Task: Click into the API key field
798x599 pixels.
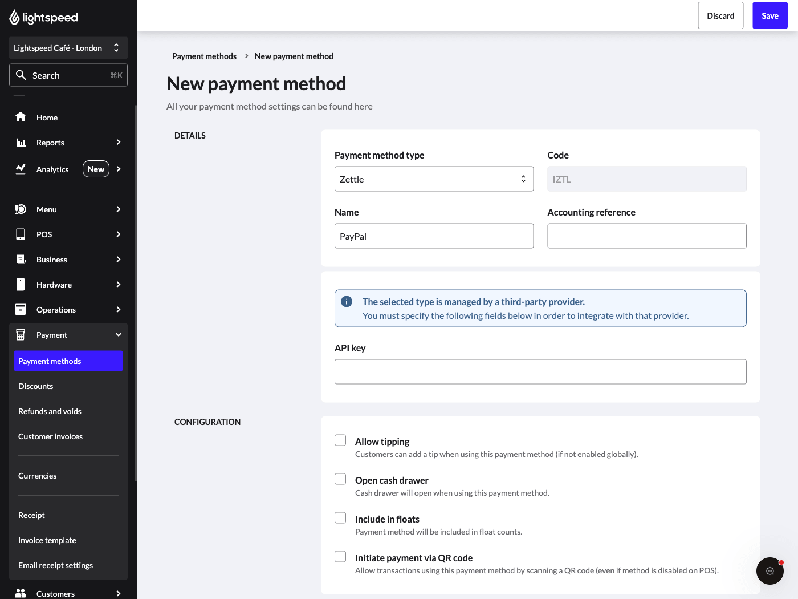Action: click(540, 372)
